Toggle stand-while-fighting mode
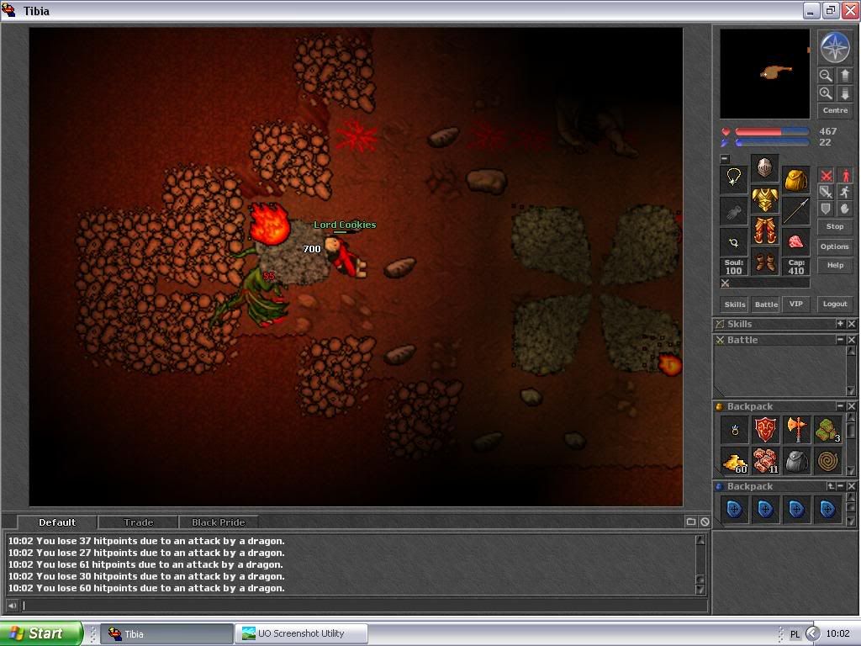861x646 pixels. pos(845,176)
